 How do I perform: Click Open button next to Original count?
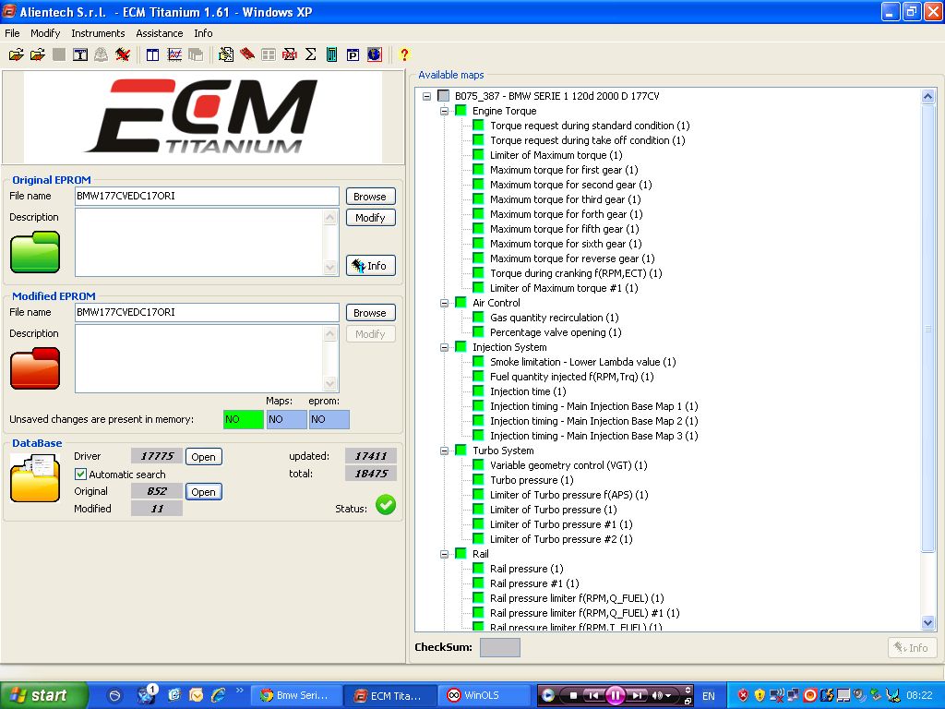coord(203,491)
